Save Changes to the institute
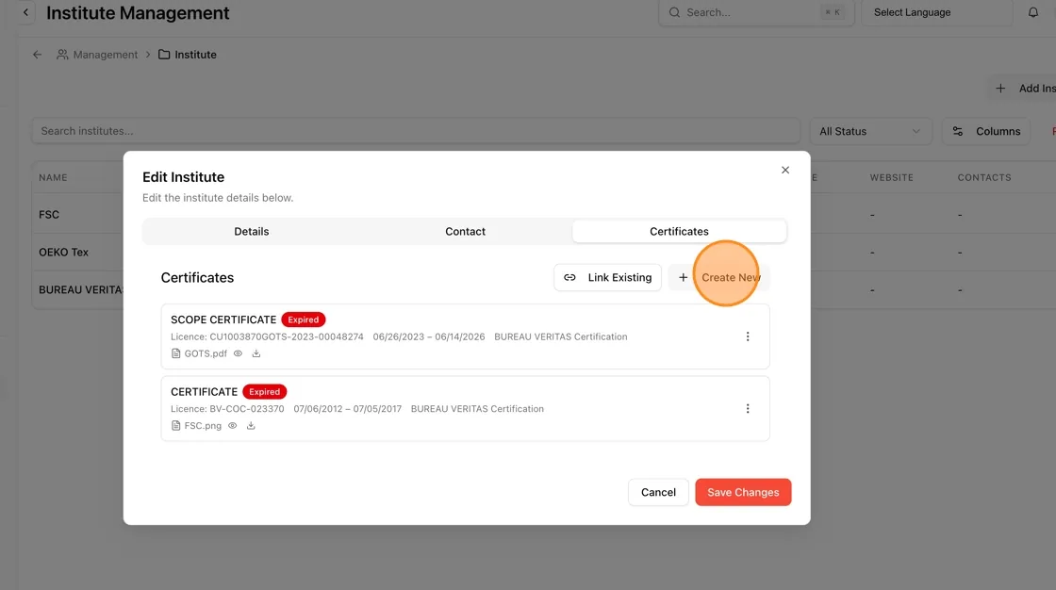Screen dimensions: 1056x590 pos(743,492)
